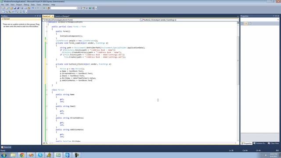Collapse the Name property outlining node
This screenshot has height=158, width=281.
point(47,94)
